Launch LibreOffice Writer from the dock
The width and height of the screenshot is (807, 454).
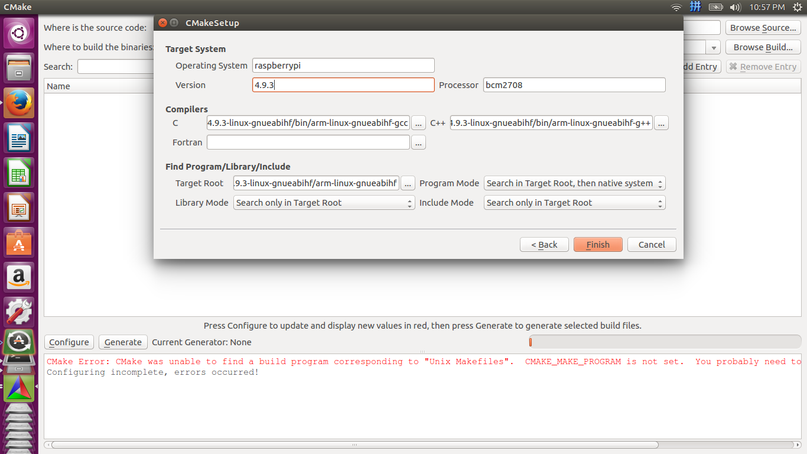pos(19,138)
